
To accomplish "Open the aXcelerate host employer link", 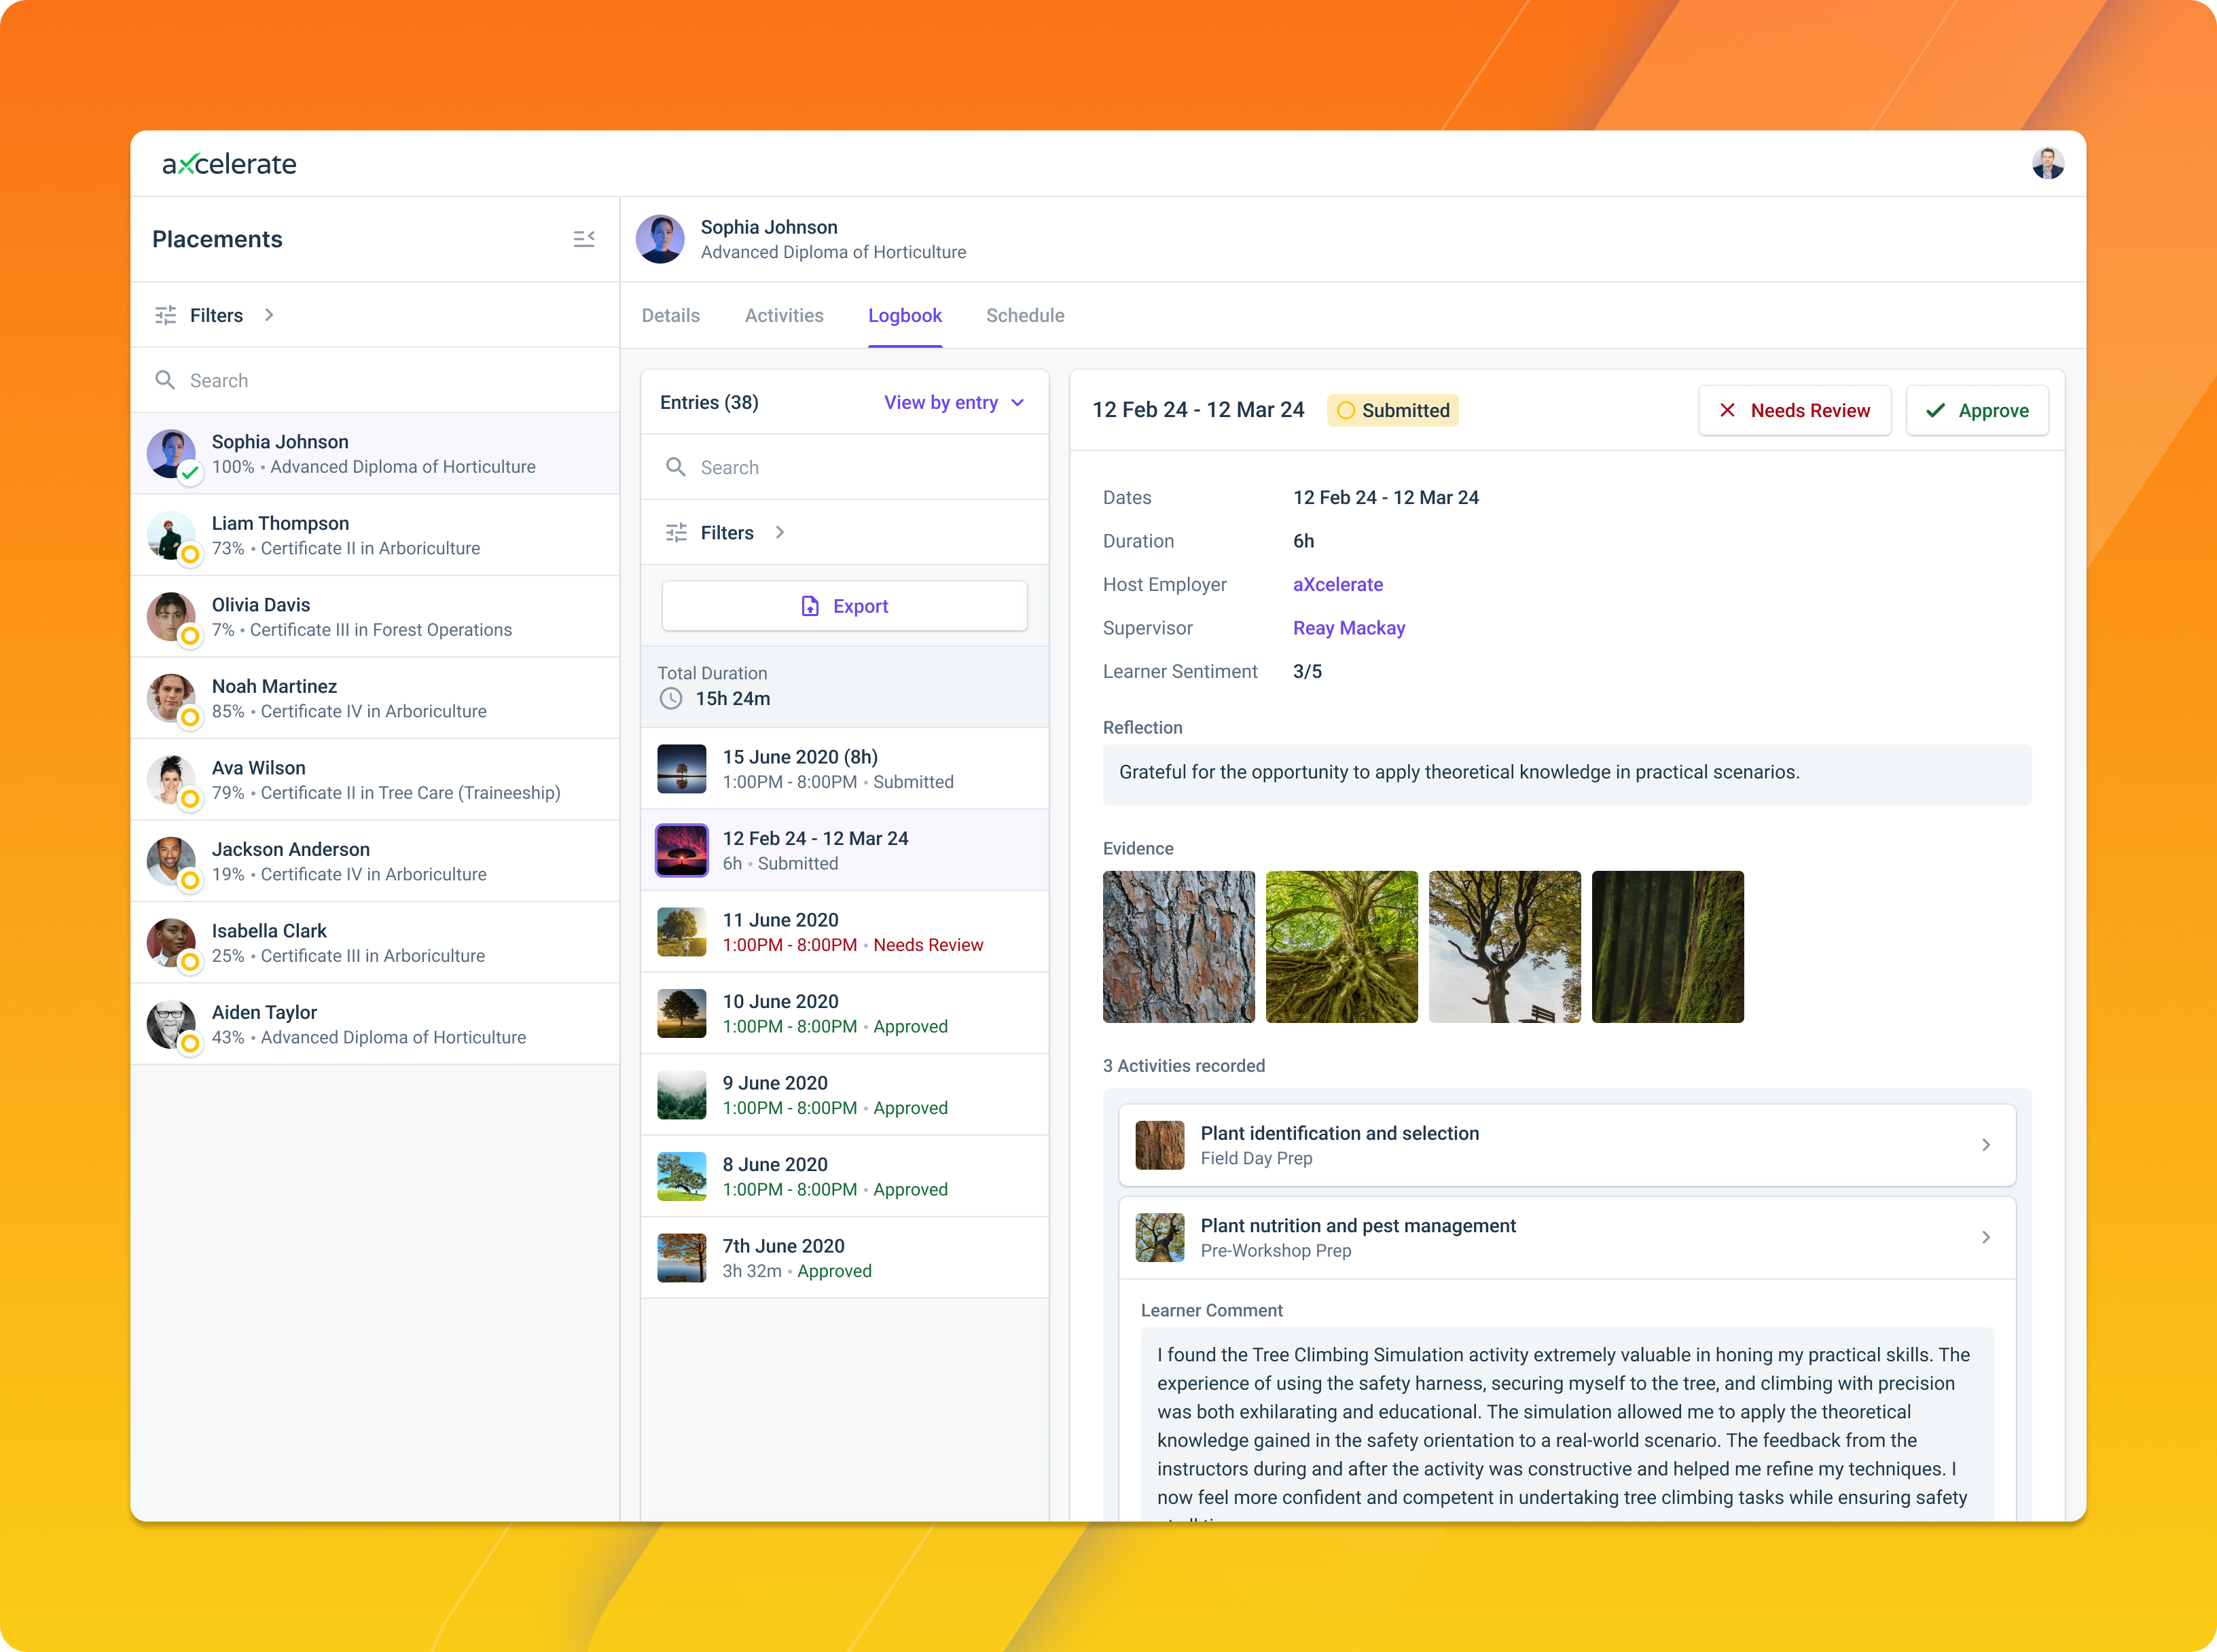I will pyautogui.click(x=1337, y=584).
